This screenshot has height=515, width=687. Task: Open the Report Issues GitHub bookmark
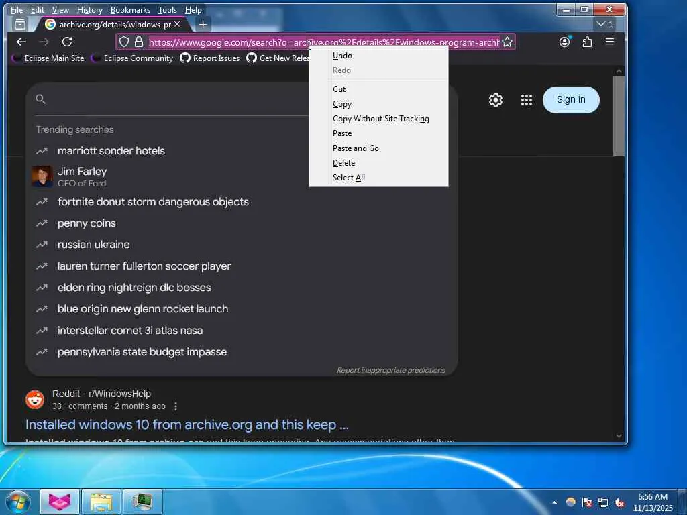(x=210, y=58)
